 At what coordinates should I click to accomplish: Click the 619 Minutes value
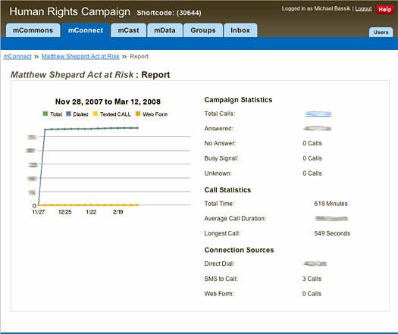tap(331, 204)
